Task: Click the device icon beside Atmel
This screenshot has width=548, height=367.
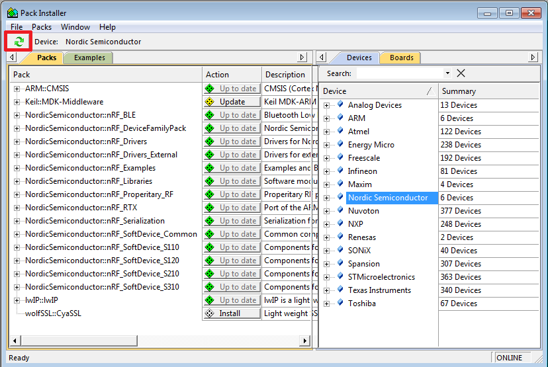Action: [340, 131]
